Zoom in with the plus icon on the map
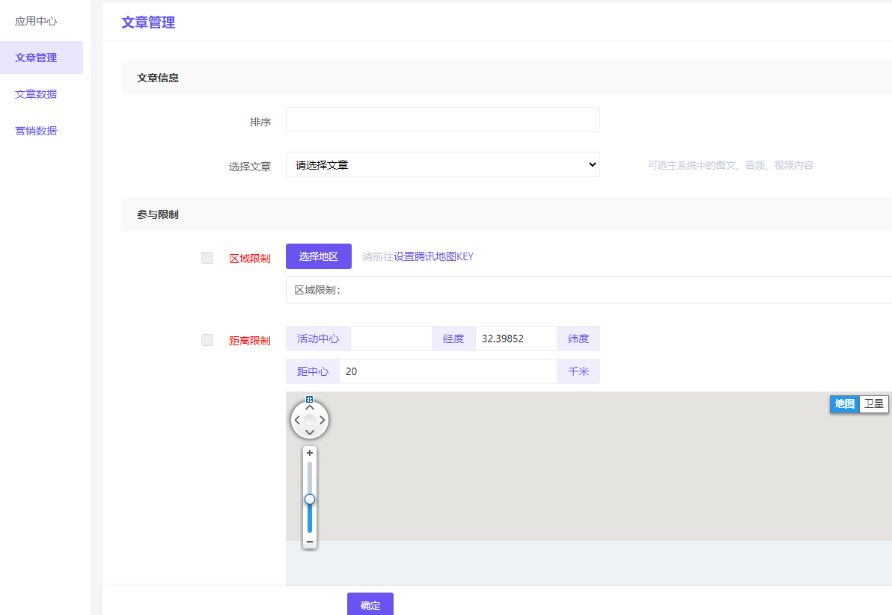 310,452
